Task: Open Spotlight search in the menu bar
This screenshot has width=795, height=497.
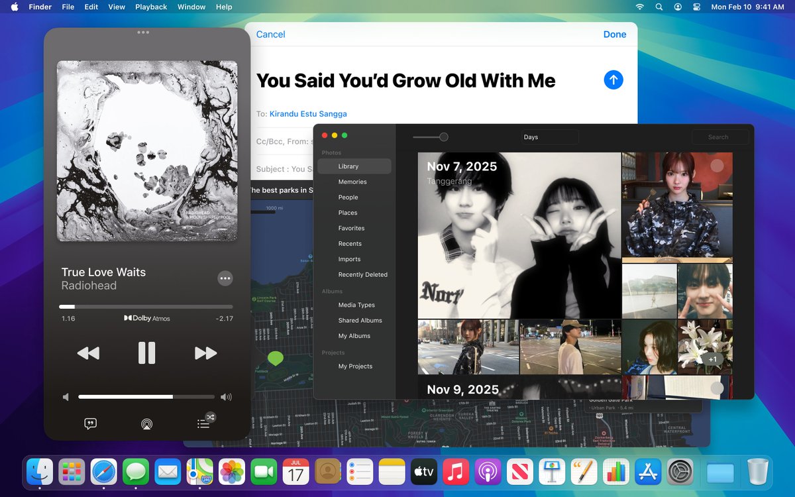Action: pyautogui.click(x=659, y=7)
